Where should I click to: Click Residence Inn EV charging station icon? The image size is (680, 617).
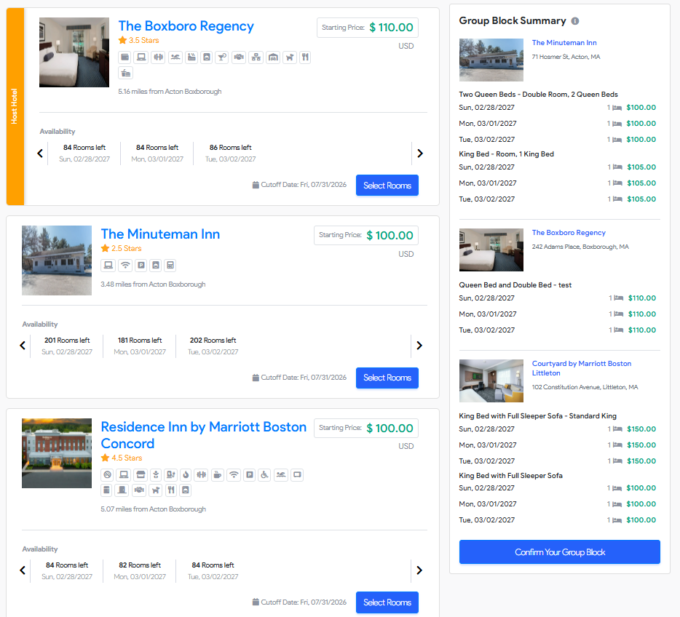click(171, 475)
